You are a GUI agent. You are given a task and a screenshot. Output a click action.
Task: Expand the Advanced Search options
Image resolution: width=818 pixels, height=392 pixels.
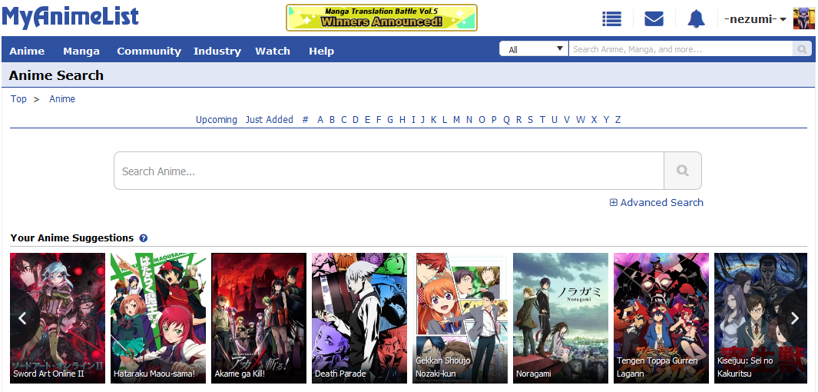click(657, 202)
